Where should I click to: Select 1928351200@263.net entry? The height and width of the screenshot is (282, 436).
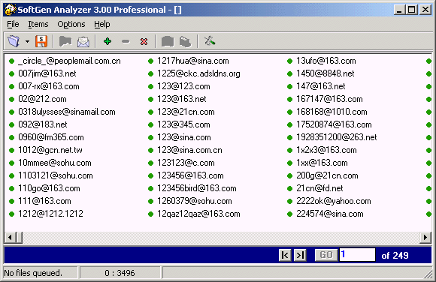[337, 137]
